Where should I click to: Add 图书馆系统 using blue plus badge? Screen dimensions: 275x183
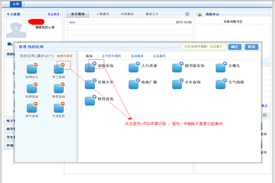[182, 63]
